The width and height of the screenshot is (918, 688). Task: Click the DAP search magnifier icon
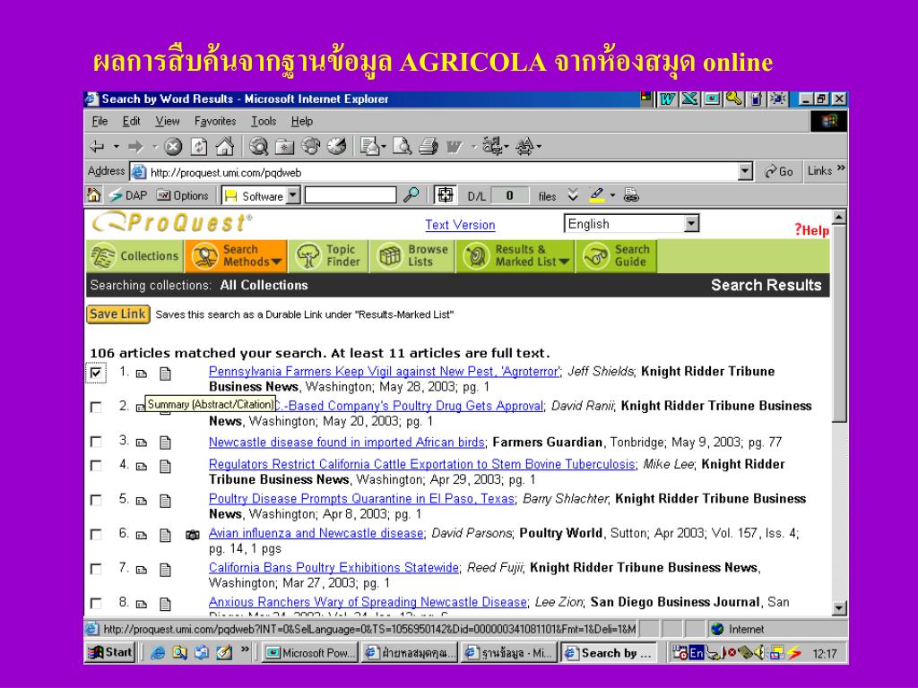tap(411, 194)
